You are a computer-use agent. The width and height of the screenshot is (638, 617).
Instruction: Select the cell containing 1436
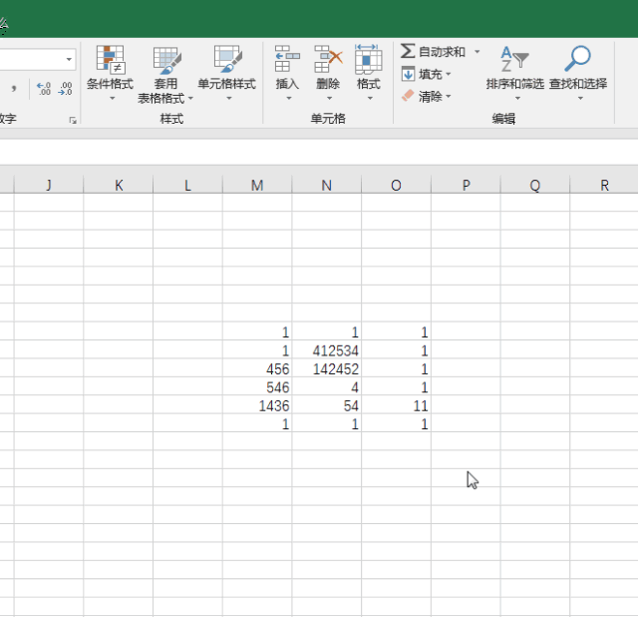pos(257,405)
